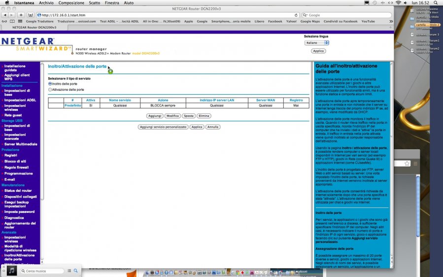Click the add bookmark plus button
Viewport: 443px width, 277px height.
click(x=21, y=15)
